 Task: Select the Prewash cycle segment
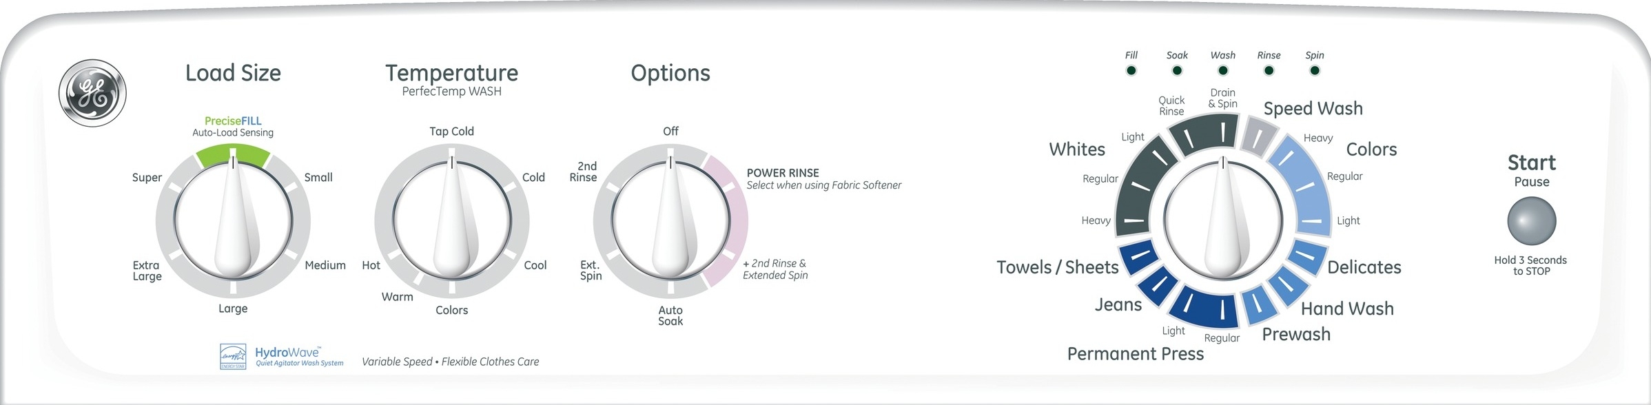pyautogui.click(x=1258, y=306)
